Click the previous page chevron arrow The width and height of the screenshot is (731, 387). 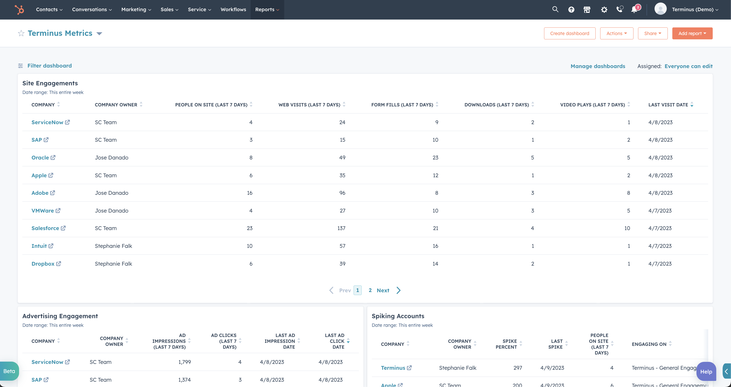[x=331, y=290]
